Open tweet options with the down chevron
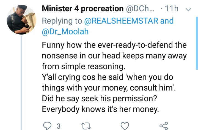Screen dimensions: 198x130 188,9
